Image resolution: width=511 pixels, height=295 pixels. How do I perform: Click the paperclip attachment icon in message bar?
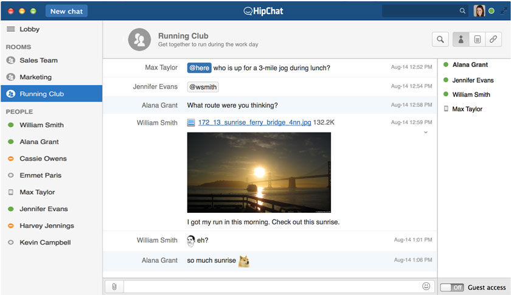[114, 286]
